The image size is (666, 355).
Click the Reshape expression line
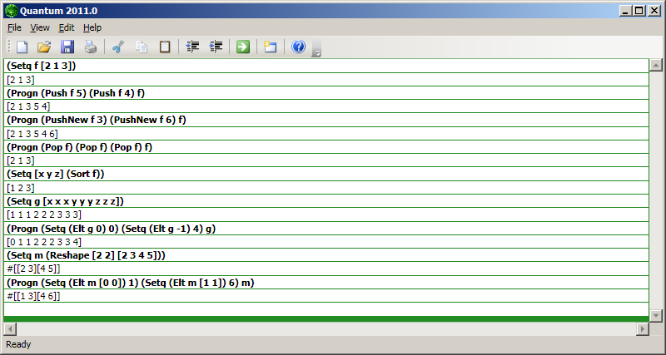coord(326,255)
